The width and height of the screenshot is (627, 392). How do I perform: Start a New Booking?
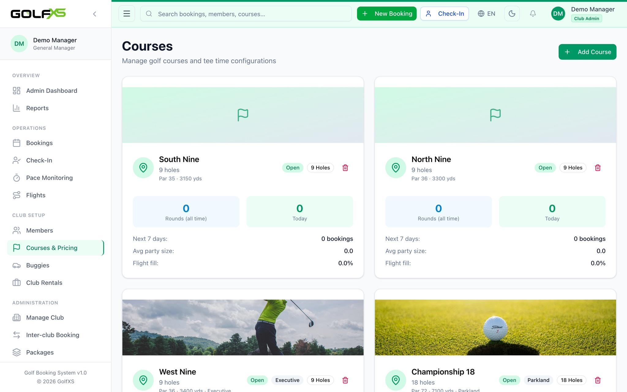click(x=387, y=13)
